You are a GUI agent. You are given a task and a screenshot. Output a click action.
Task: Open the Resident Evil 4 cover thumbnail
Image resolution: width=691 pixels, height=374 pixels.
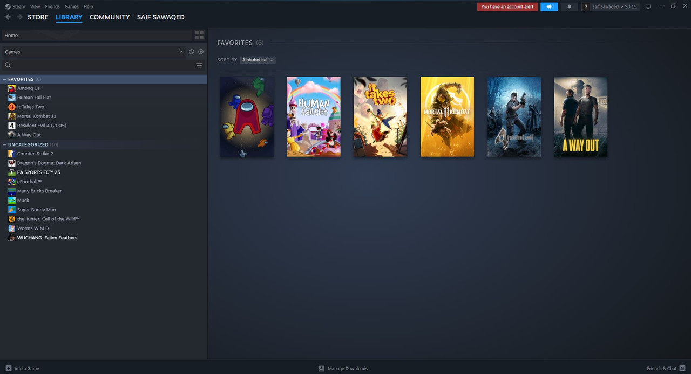514,117
